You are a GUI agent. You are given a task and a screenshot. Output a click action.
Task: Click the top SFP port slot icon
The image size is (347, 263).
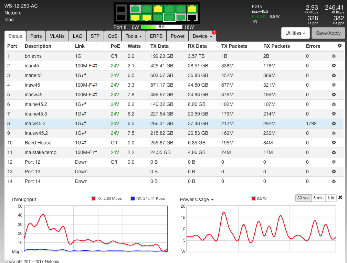121,9
